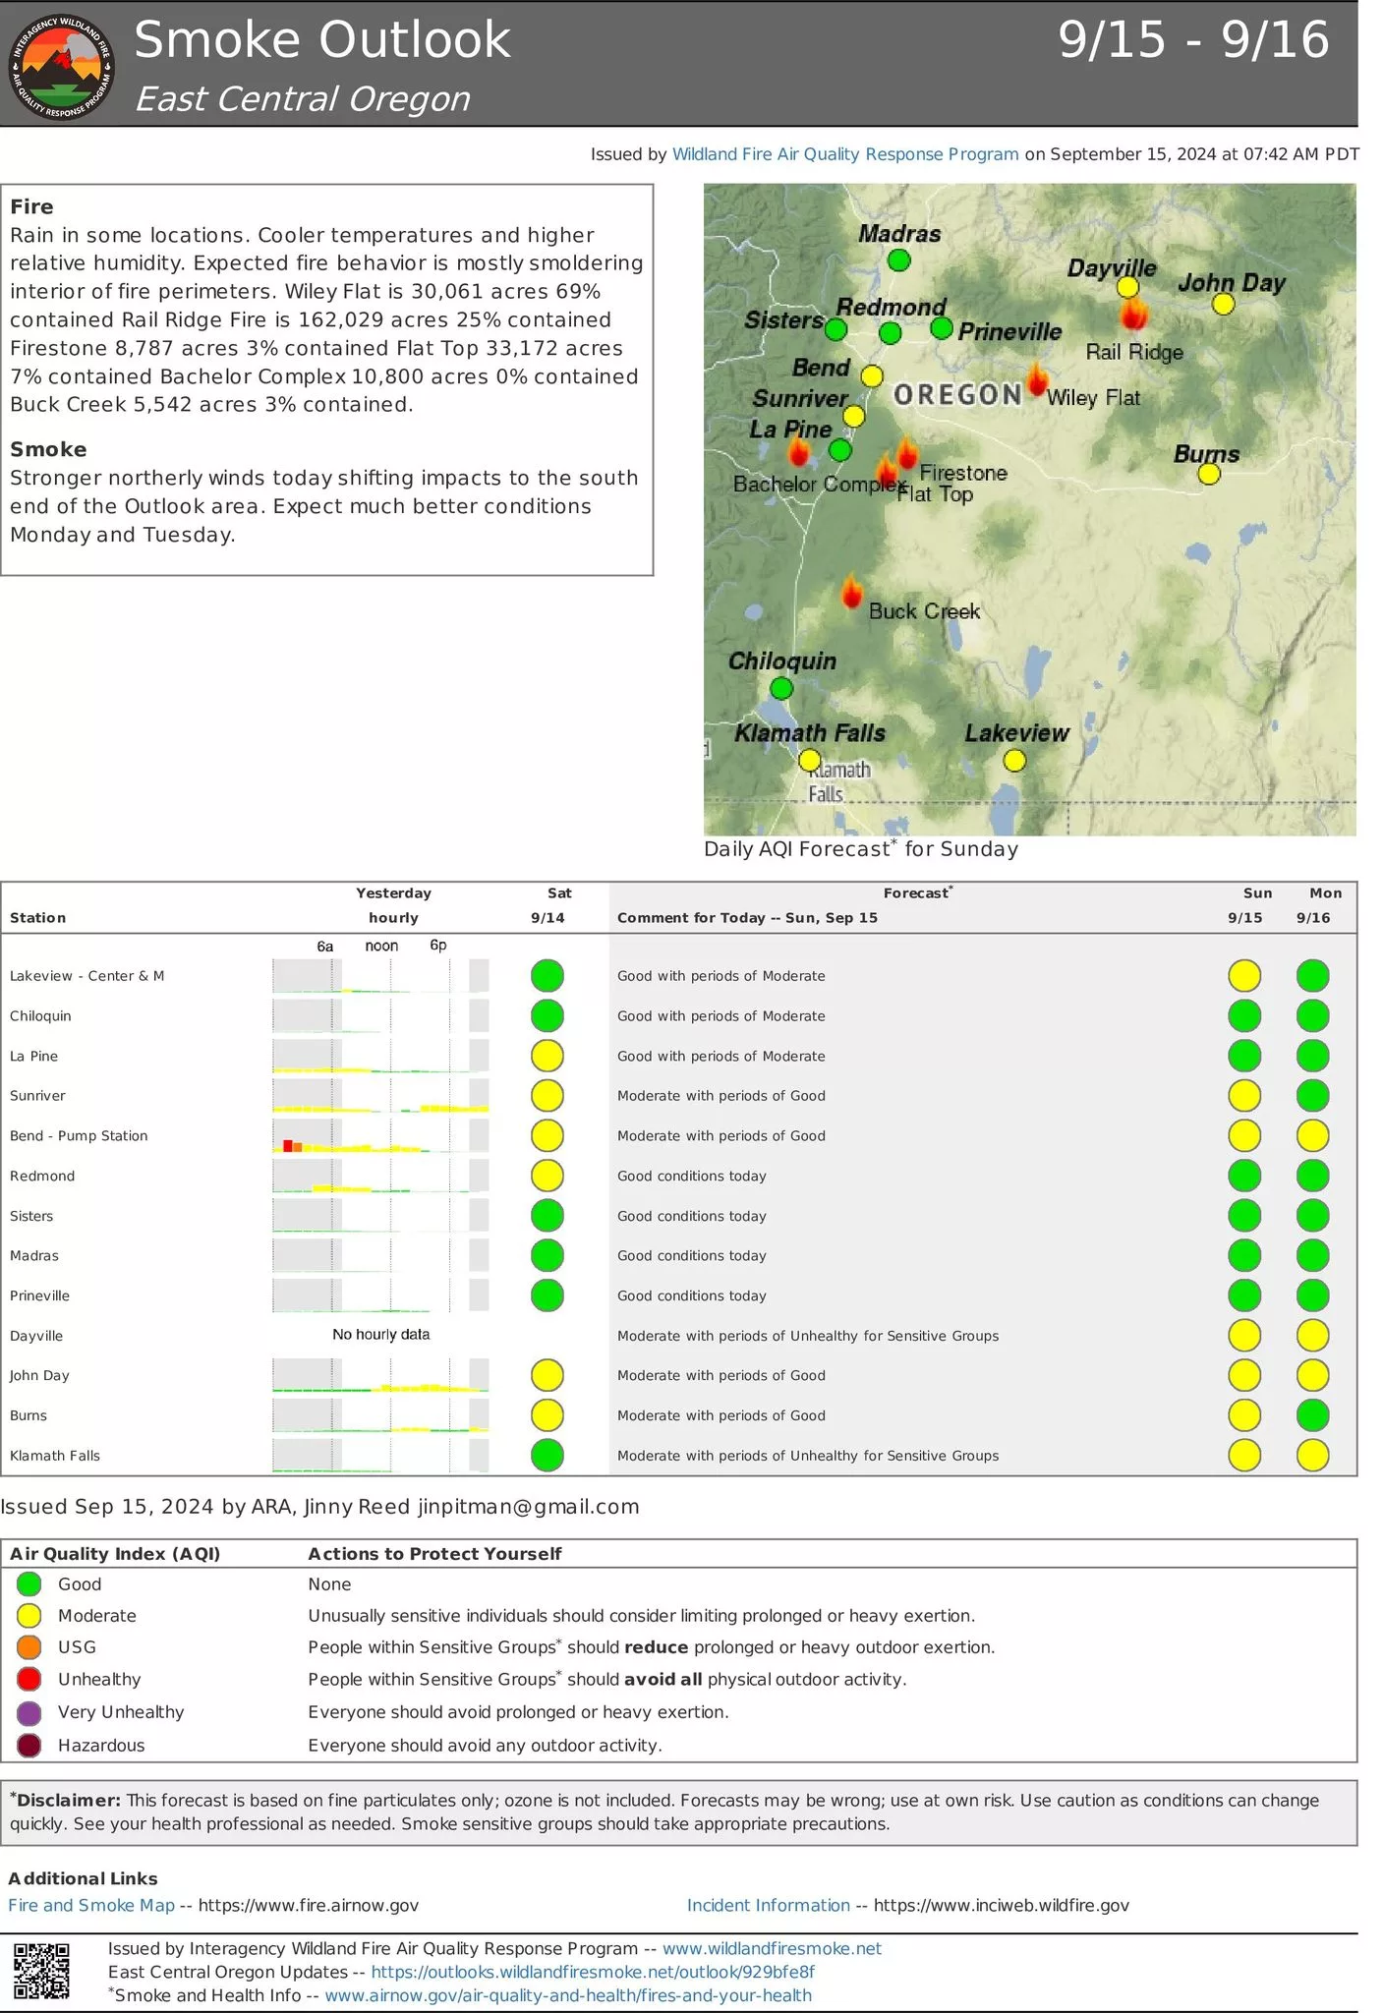Click Burns' Mon 9/16 green forecast circle
This screenshot has width=1383, height=2013.
pos(1313,1415)
